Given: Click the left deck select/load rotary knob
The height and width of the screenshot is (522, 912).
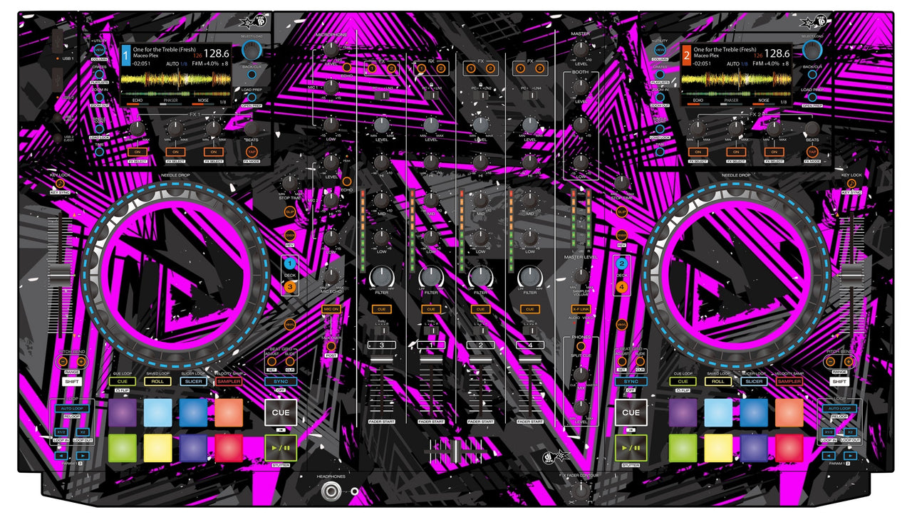Looking at the screenshot, I should click(251, 50).
